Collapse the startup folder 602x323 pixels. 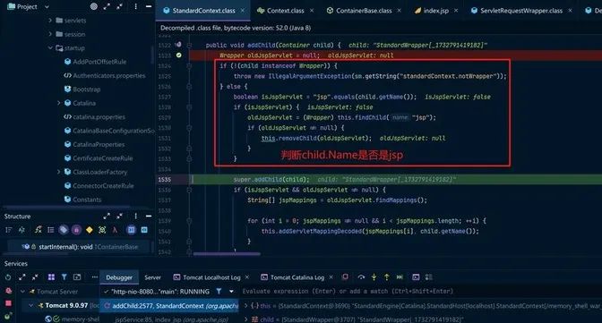(50, 47)
